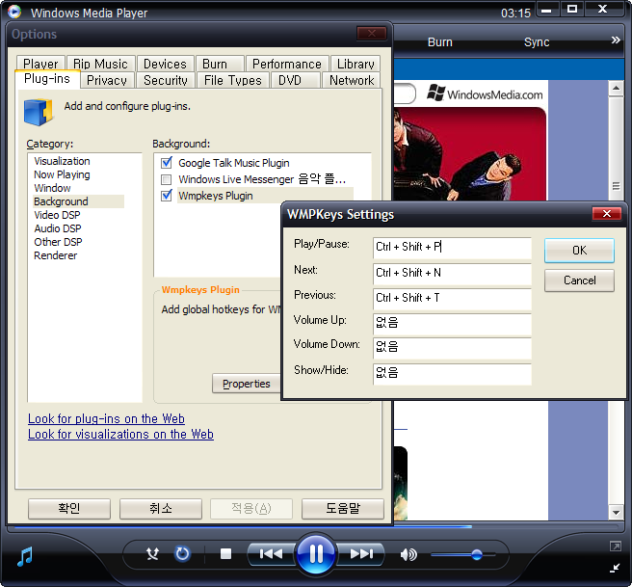The height and width of the screenshot is (587, 632).
Task: Enable Windows Live Messenger plugin checkbox
Action: click(x=166, y=179)
